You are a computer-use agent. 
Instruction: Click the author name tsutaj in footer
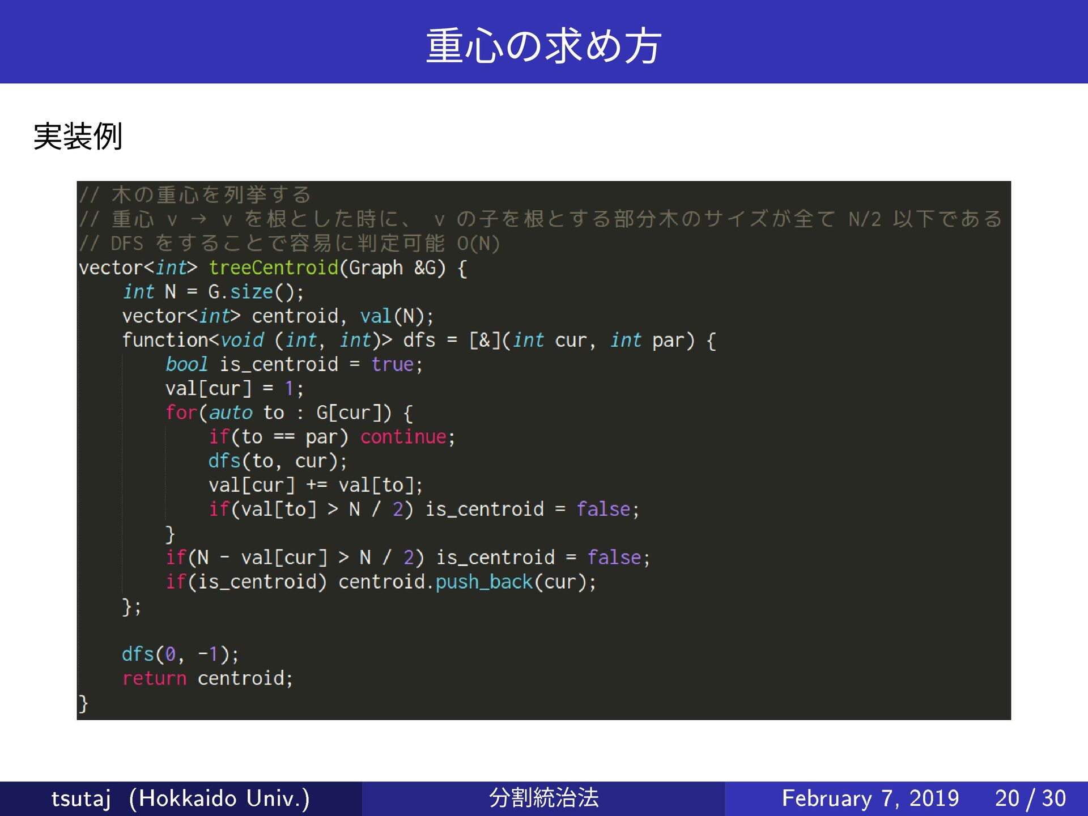tap(80, 798)
